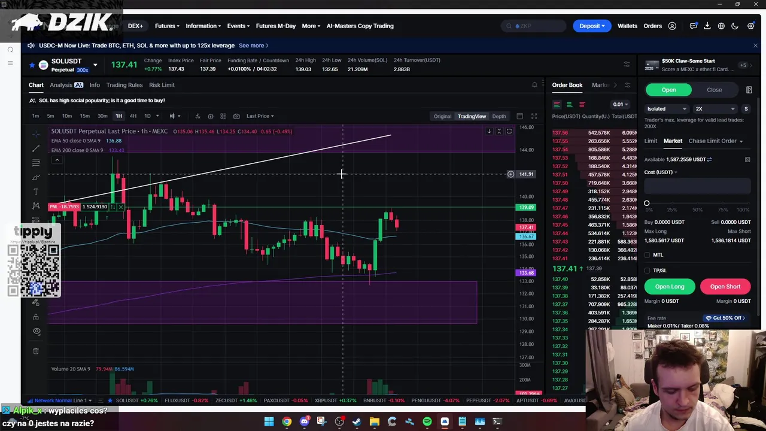Click the Deposit button
Image resolution: width=766 pixels, height=431 pixels.
(592, 26)
